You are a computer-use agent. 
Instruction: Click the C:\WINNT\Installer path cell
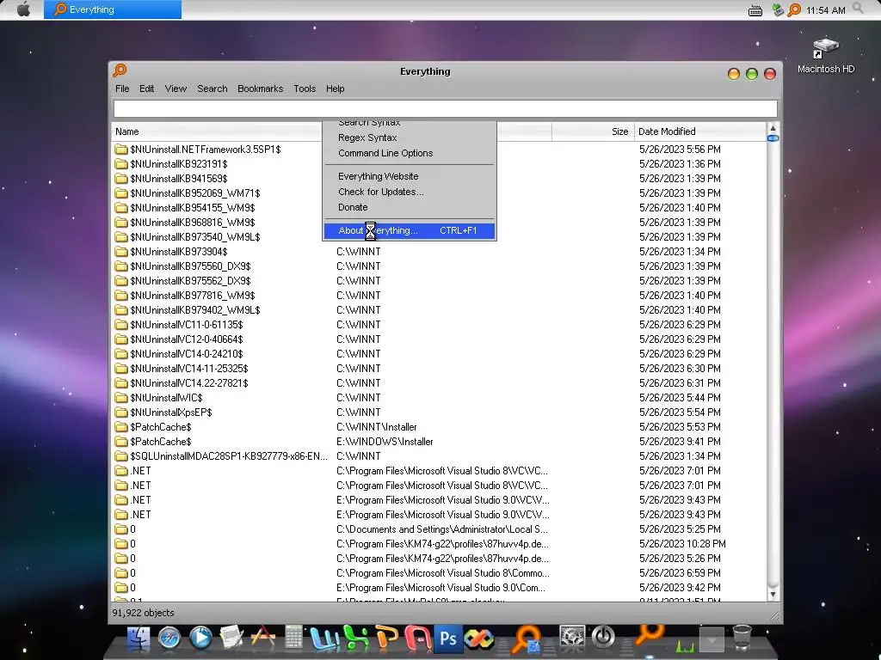[377, 426]
